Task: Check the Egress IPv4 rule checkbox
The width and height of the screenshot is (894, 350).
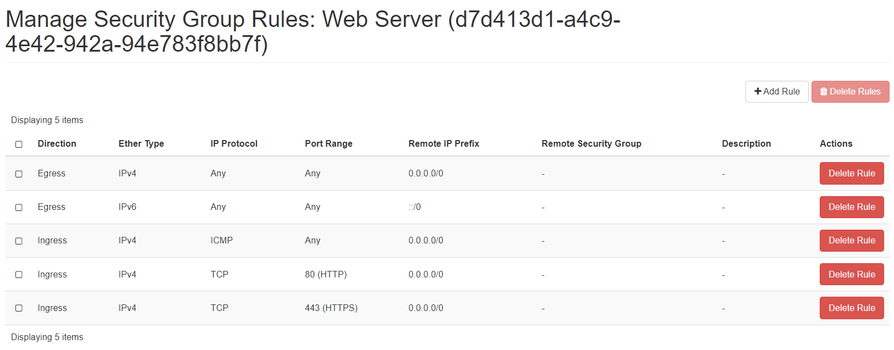Action: click(x=19, y=174)
